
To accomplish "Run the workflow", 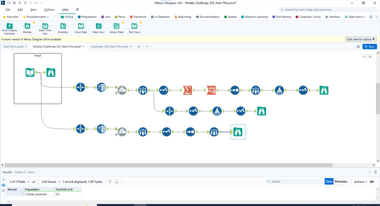I will 370,46.
